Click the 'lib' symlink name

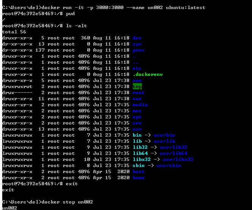[x=137, y=141]
